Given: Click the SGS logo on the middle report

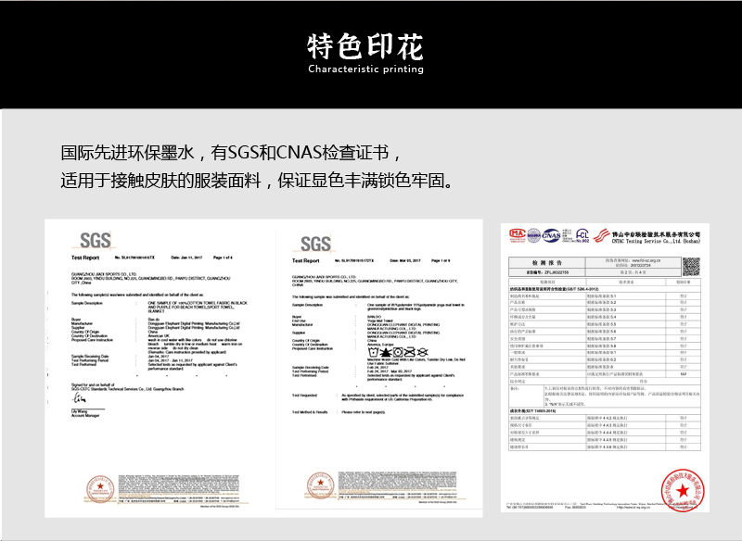Looking at the screenshot, I should coord(315,245).
